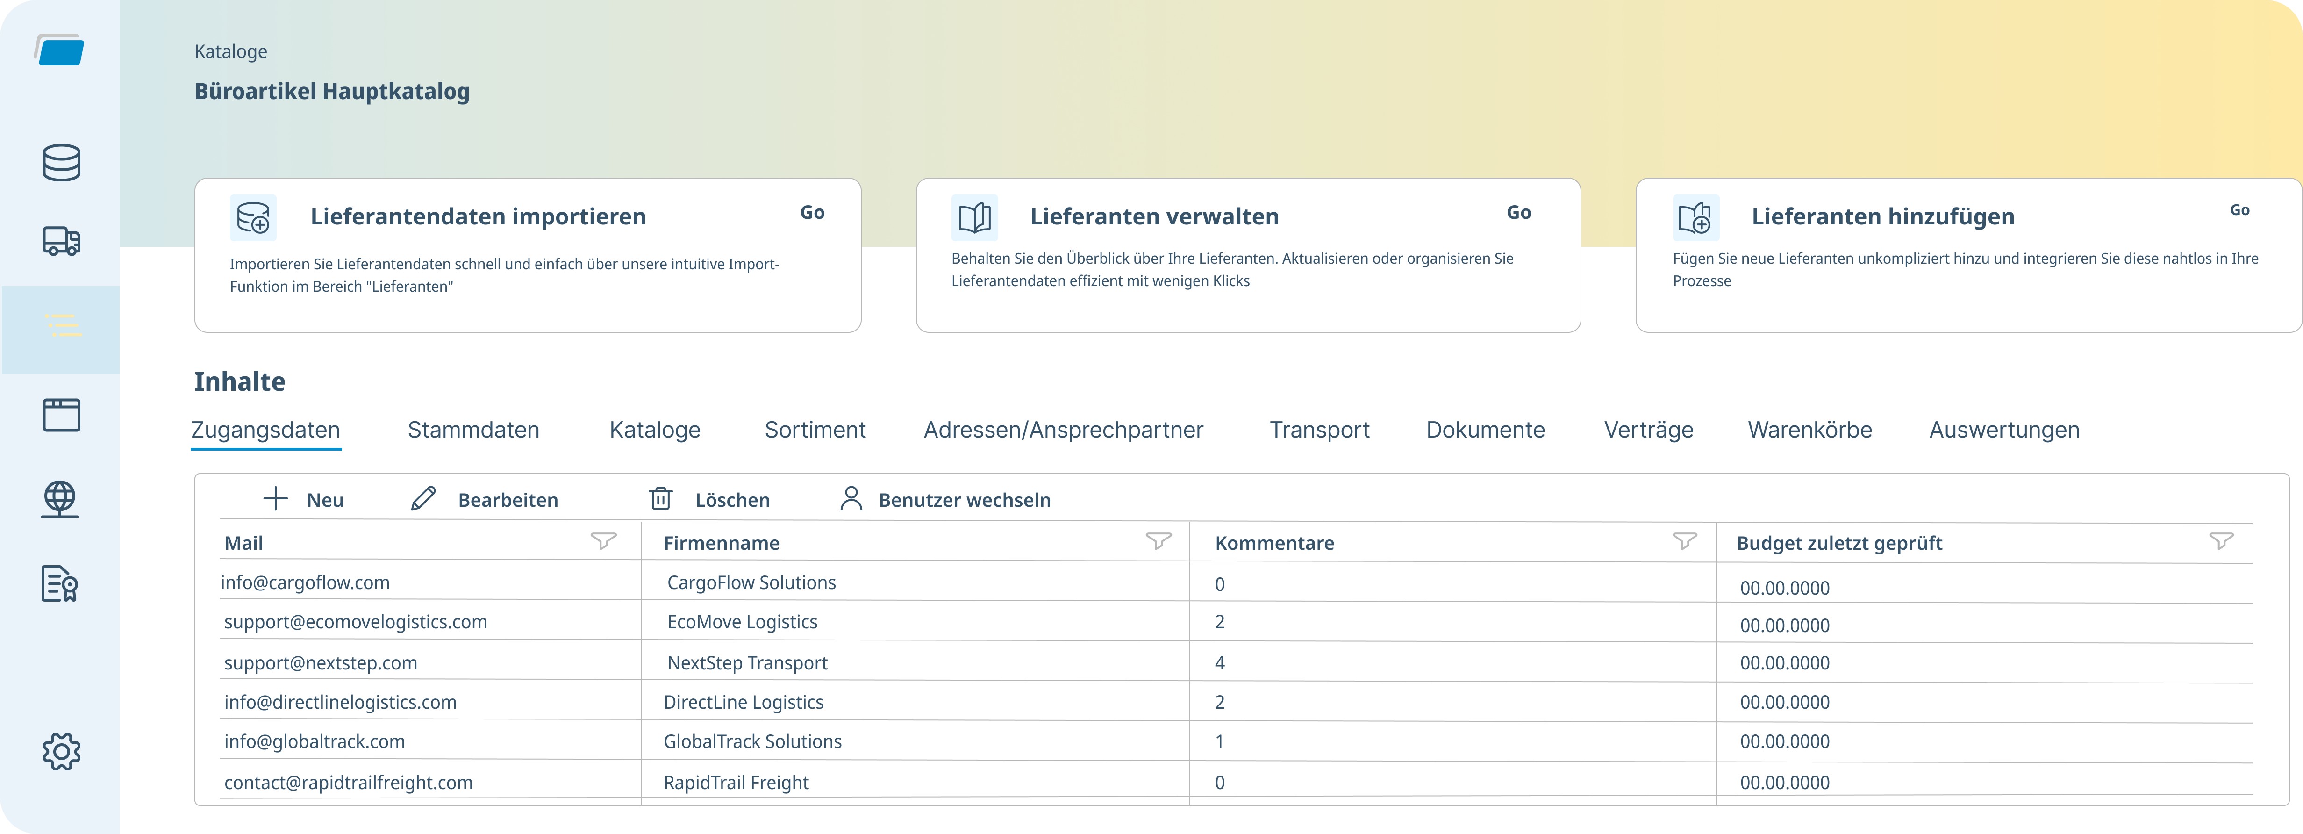Switch to the Verträge tab

click(1648, 430)
